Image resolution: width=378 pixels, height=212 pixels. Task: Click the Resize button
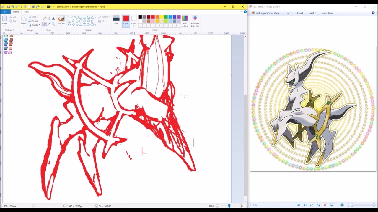[33, 21]
